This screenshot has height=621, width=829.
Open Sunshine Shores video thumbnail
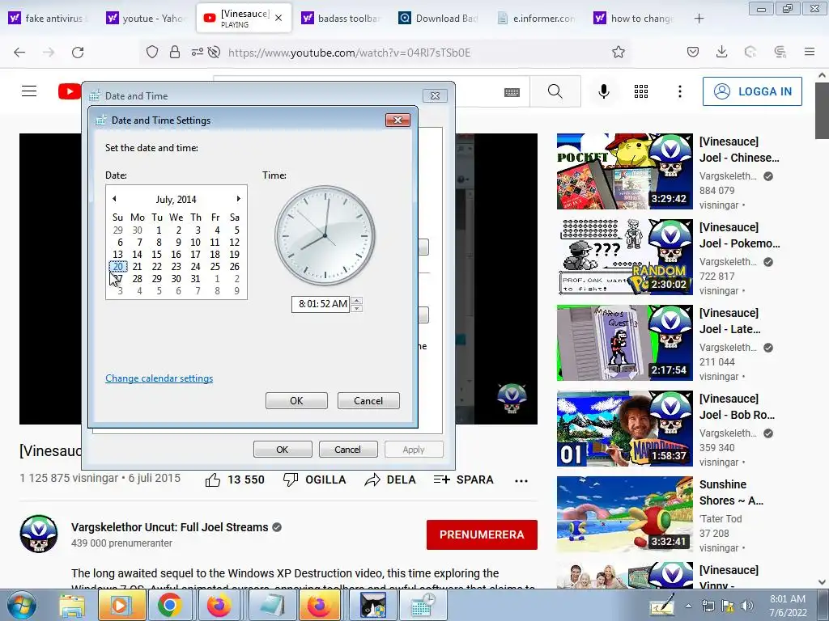pos(624,513)
